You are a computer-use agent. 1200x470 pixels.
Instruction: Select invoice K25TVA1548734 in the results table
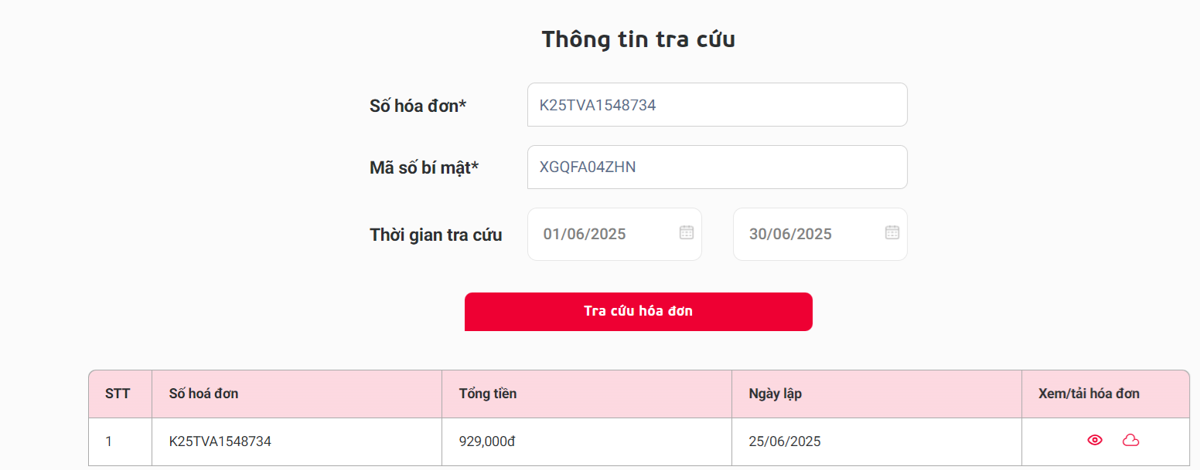pyautogui.click(x=220, y=441)
